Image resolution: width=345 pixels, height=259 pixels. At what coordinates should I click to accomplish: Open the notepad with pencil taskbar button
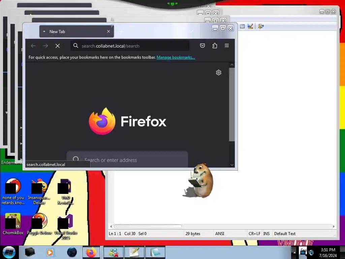(134, 252)
